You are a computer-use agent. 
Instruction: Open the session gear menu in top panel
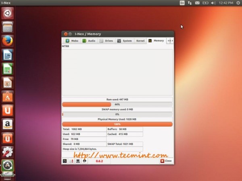coord(236,3)
